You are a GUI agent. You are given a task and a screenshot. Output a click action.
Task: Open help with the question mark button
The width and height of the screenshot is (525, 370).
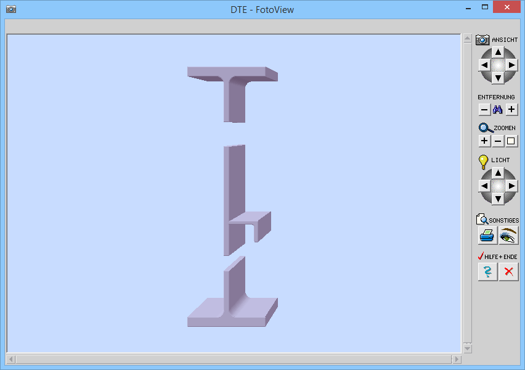[487, 272]
